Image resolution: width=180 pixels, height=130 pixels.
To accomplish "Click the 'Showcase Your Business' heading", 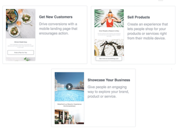I will 109,80.
